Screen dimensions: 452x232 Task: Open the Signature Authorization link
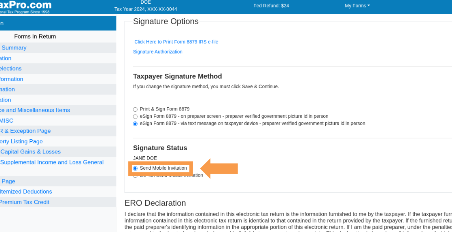[158, 52]
